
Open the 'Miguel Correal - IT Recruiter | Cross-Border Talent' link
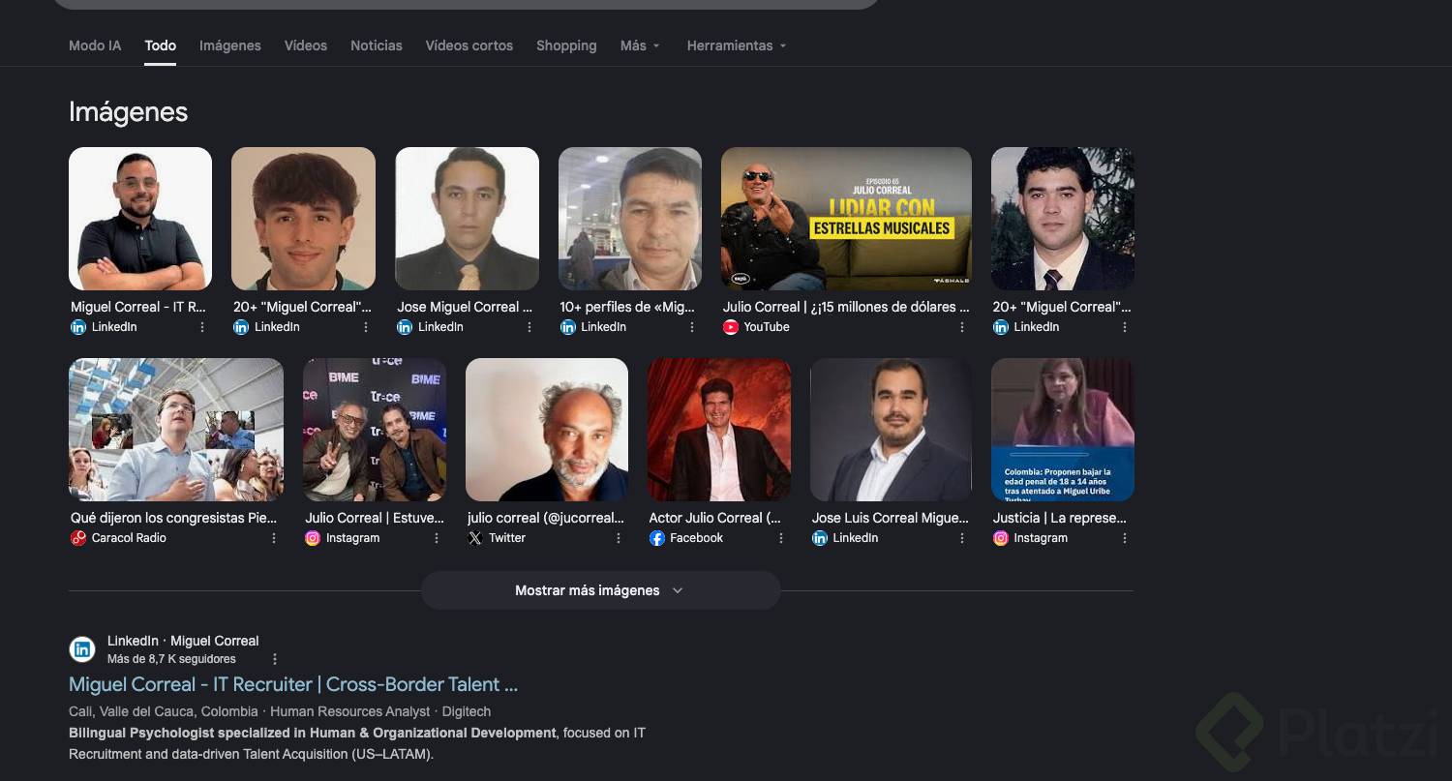293,684
